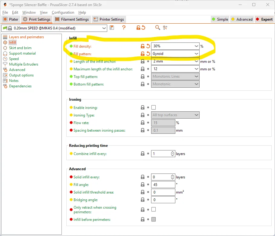Toggle Infill before perimeters checkbox
The image size is (275, 236).
tap(154, 219)
